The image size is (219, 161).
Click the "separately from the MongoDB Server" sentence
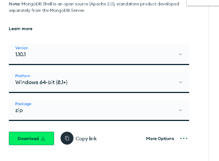(47, 10)
